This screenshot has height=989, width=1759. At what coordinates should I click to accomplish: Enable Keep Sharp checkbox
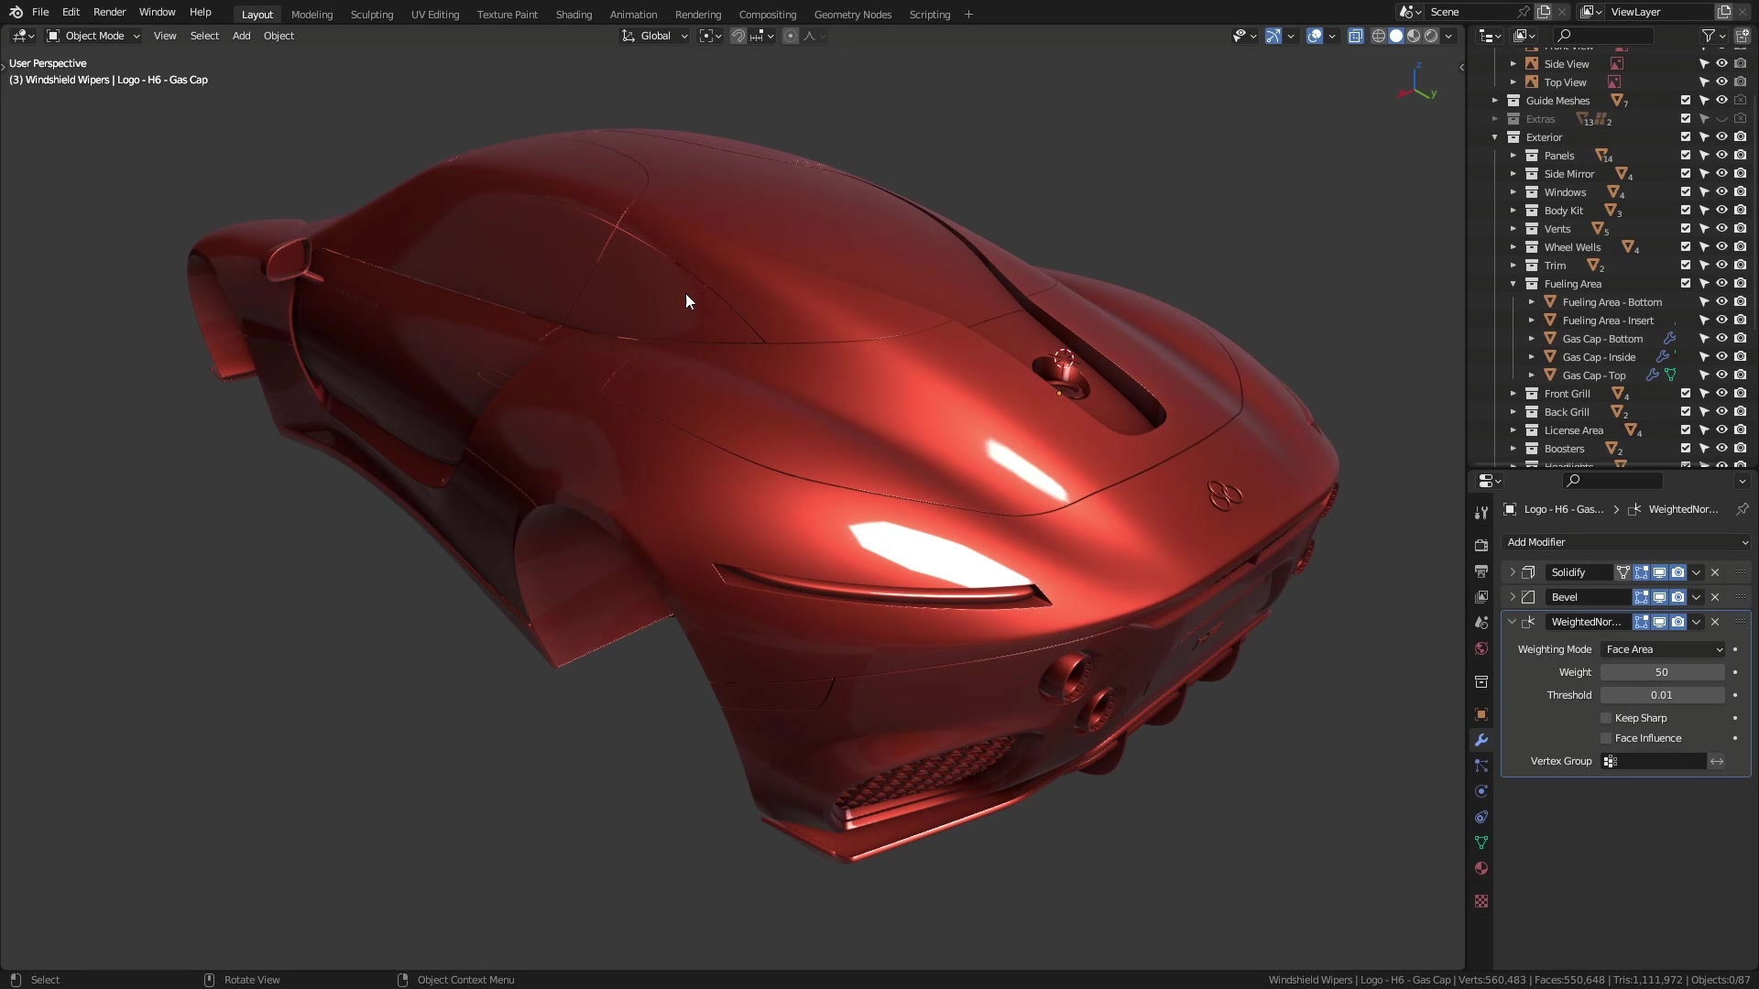(x=1606, y=718)
